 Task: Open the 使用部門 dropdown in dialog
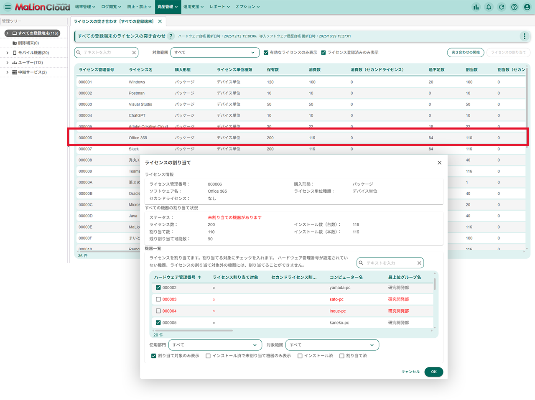click(215, 345)
